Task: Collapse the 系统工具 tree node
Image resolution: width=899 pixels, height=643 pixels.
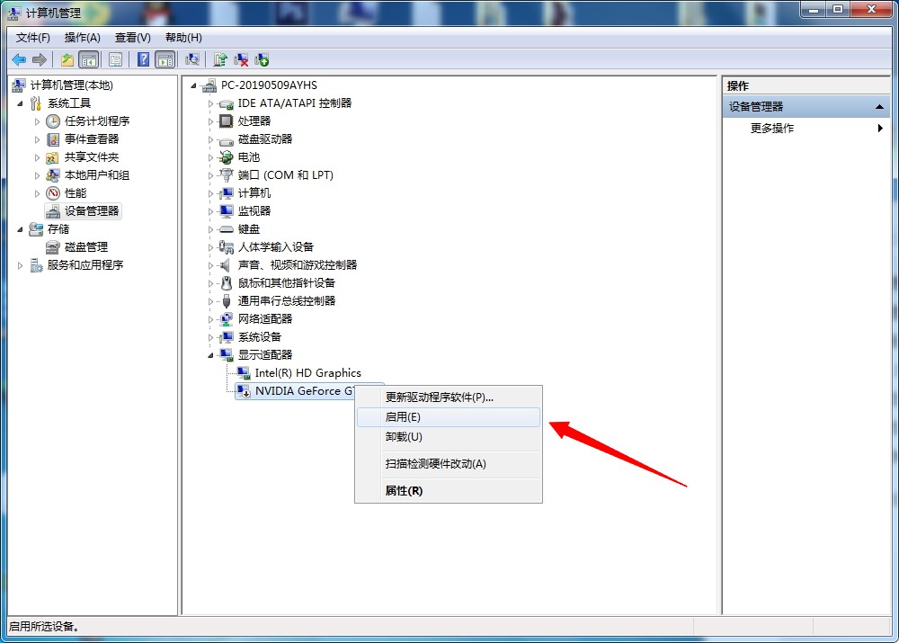Action: 20,103
